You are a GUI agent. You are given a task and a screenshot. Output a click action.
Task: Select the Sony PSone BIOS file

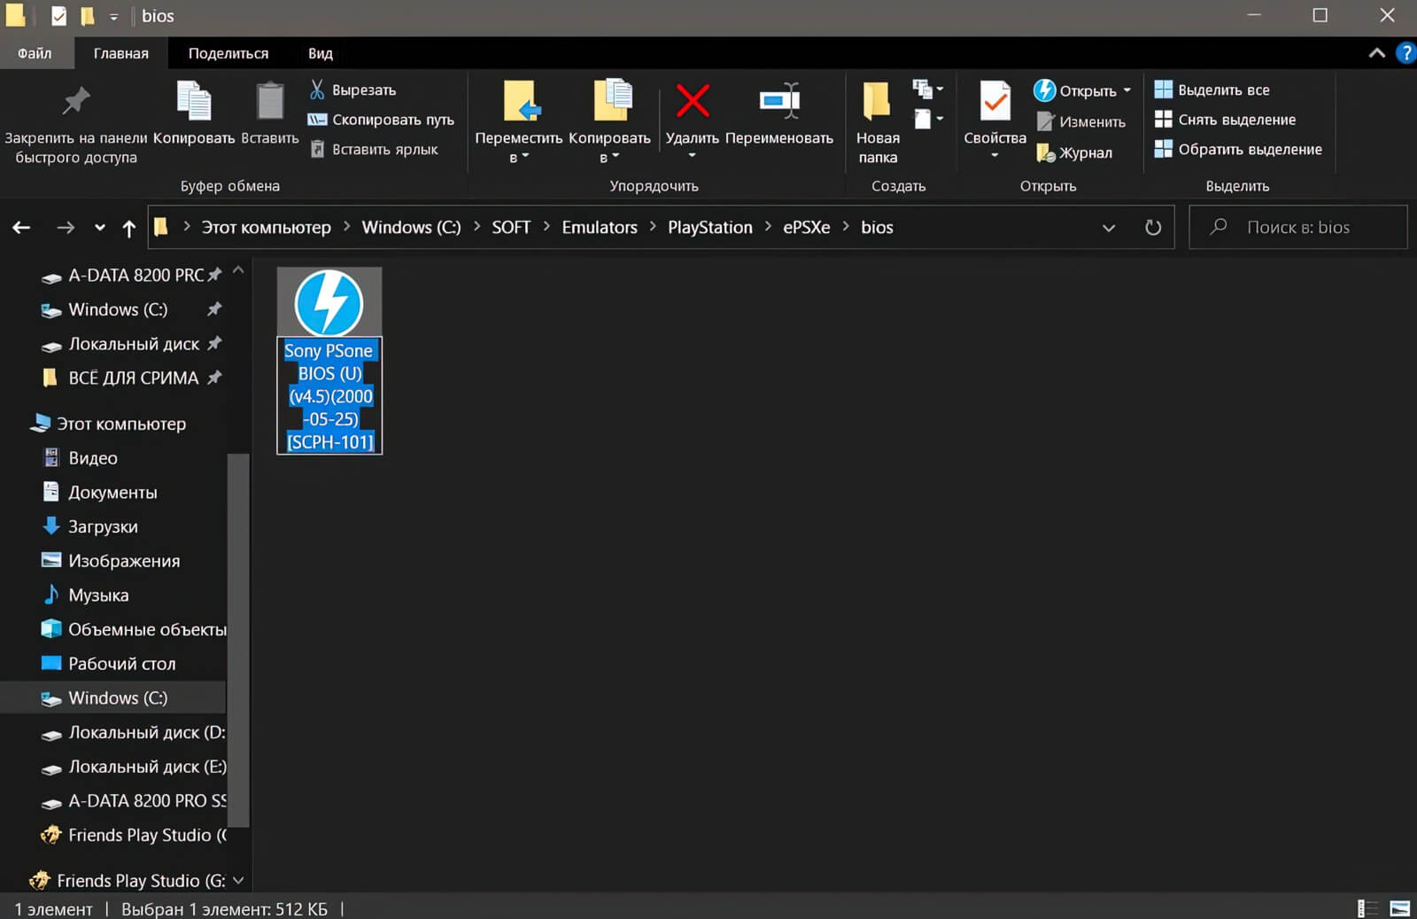tap(329, 361)
